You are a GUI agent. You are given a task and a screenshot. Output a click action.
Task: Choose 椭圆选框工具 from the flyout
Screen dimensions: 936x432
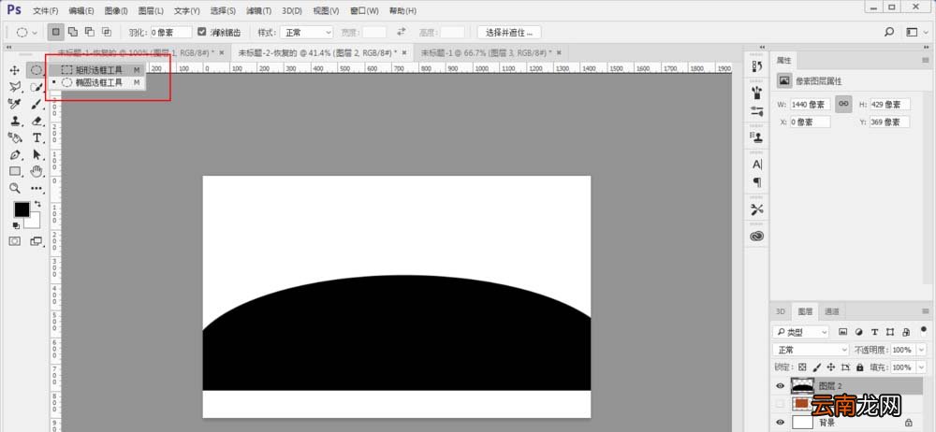96,82
